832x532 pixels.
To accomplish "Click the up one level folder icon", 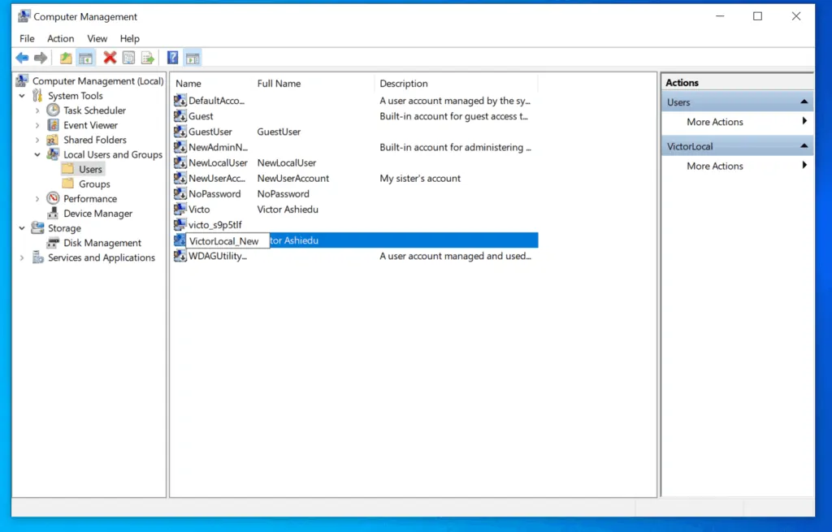I will click(65, 57).
